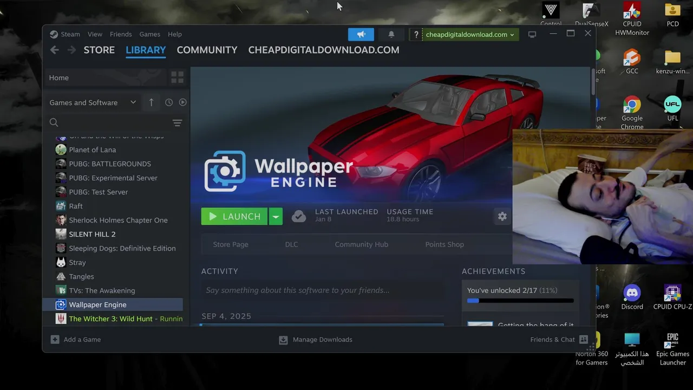Open the Help menu
693x390 pixels.
[x=174, y=34]
